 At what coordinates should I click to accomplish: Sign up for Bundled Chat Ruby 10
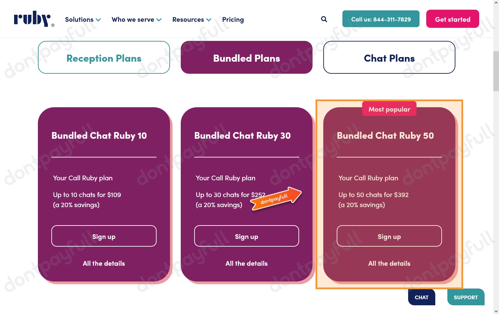point(104,236)
